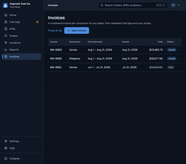This screenshot has height=164, width=186.
Task: Click the Issued badge for INV-0003
Action: pyautogui.click(x=172, y=50)
